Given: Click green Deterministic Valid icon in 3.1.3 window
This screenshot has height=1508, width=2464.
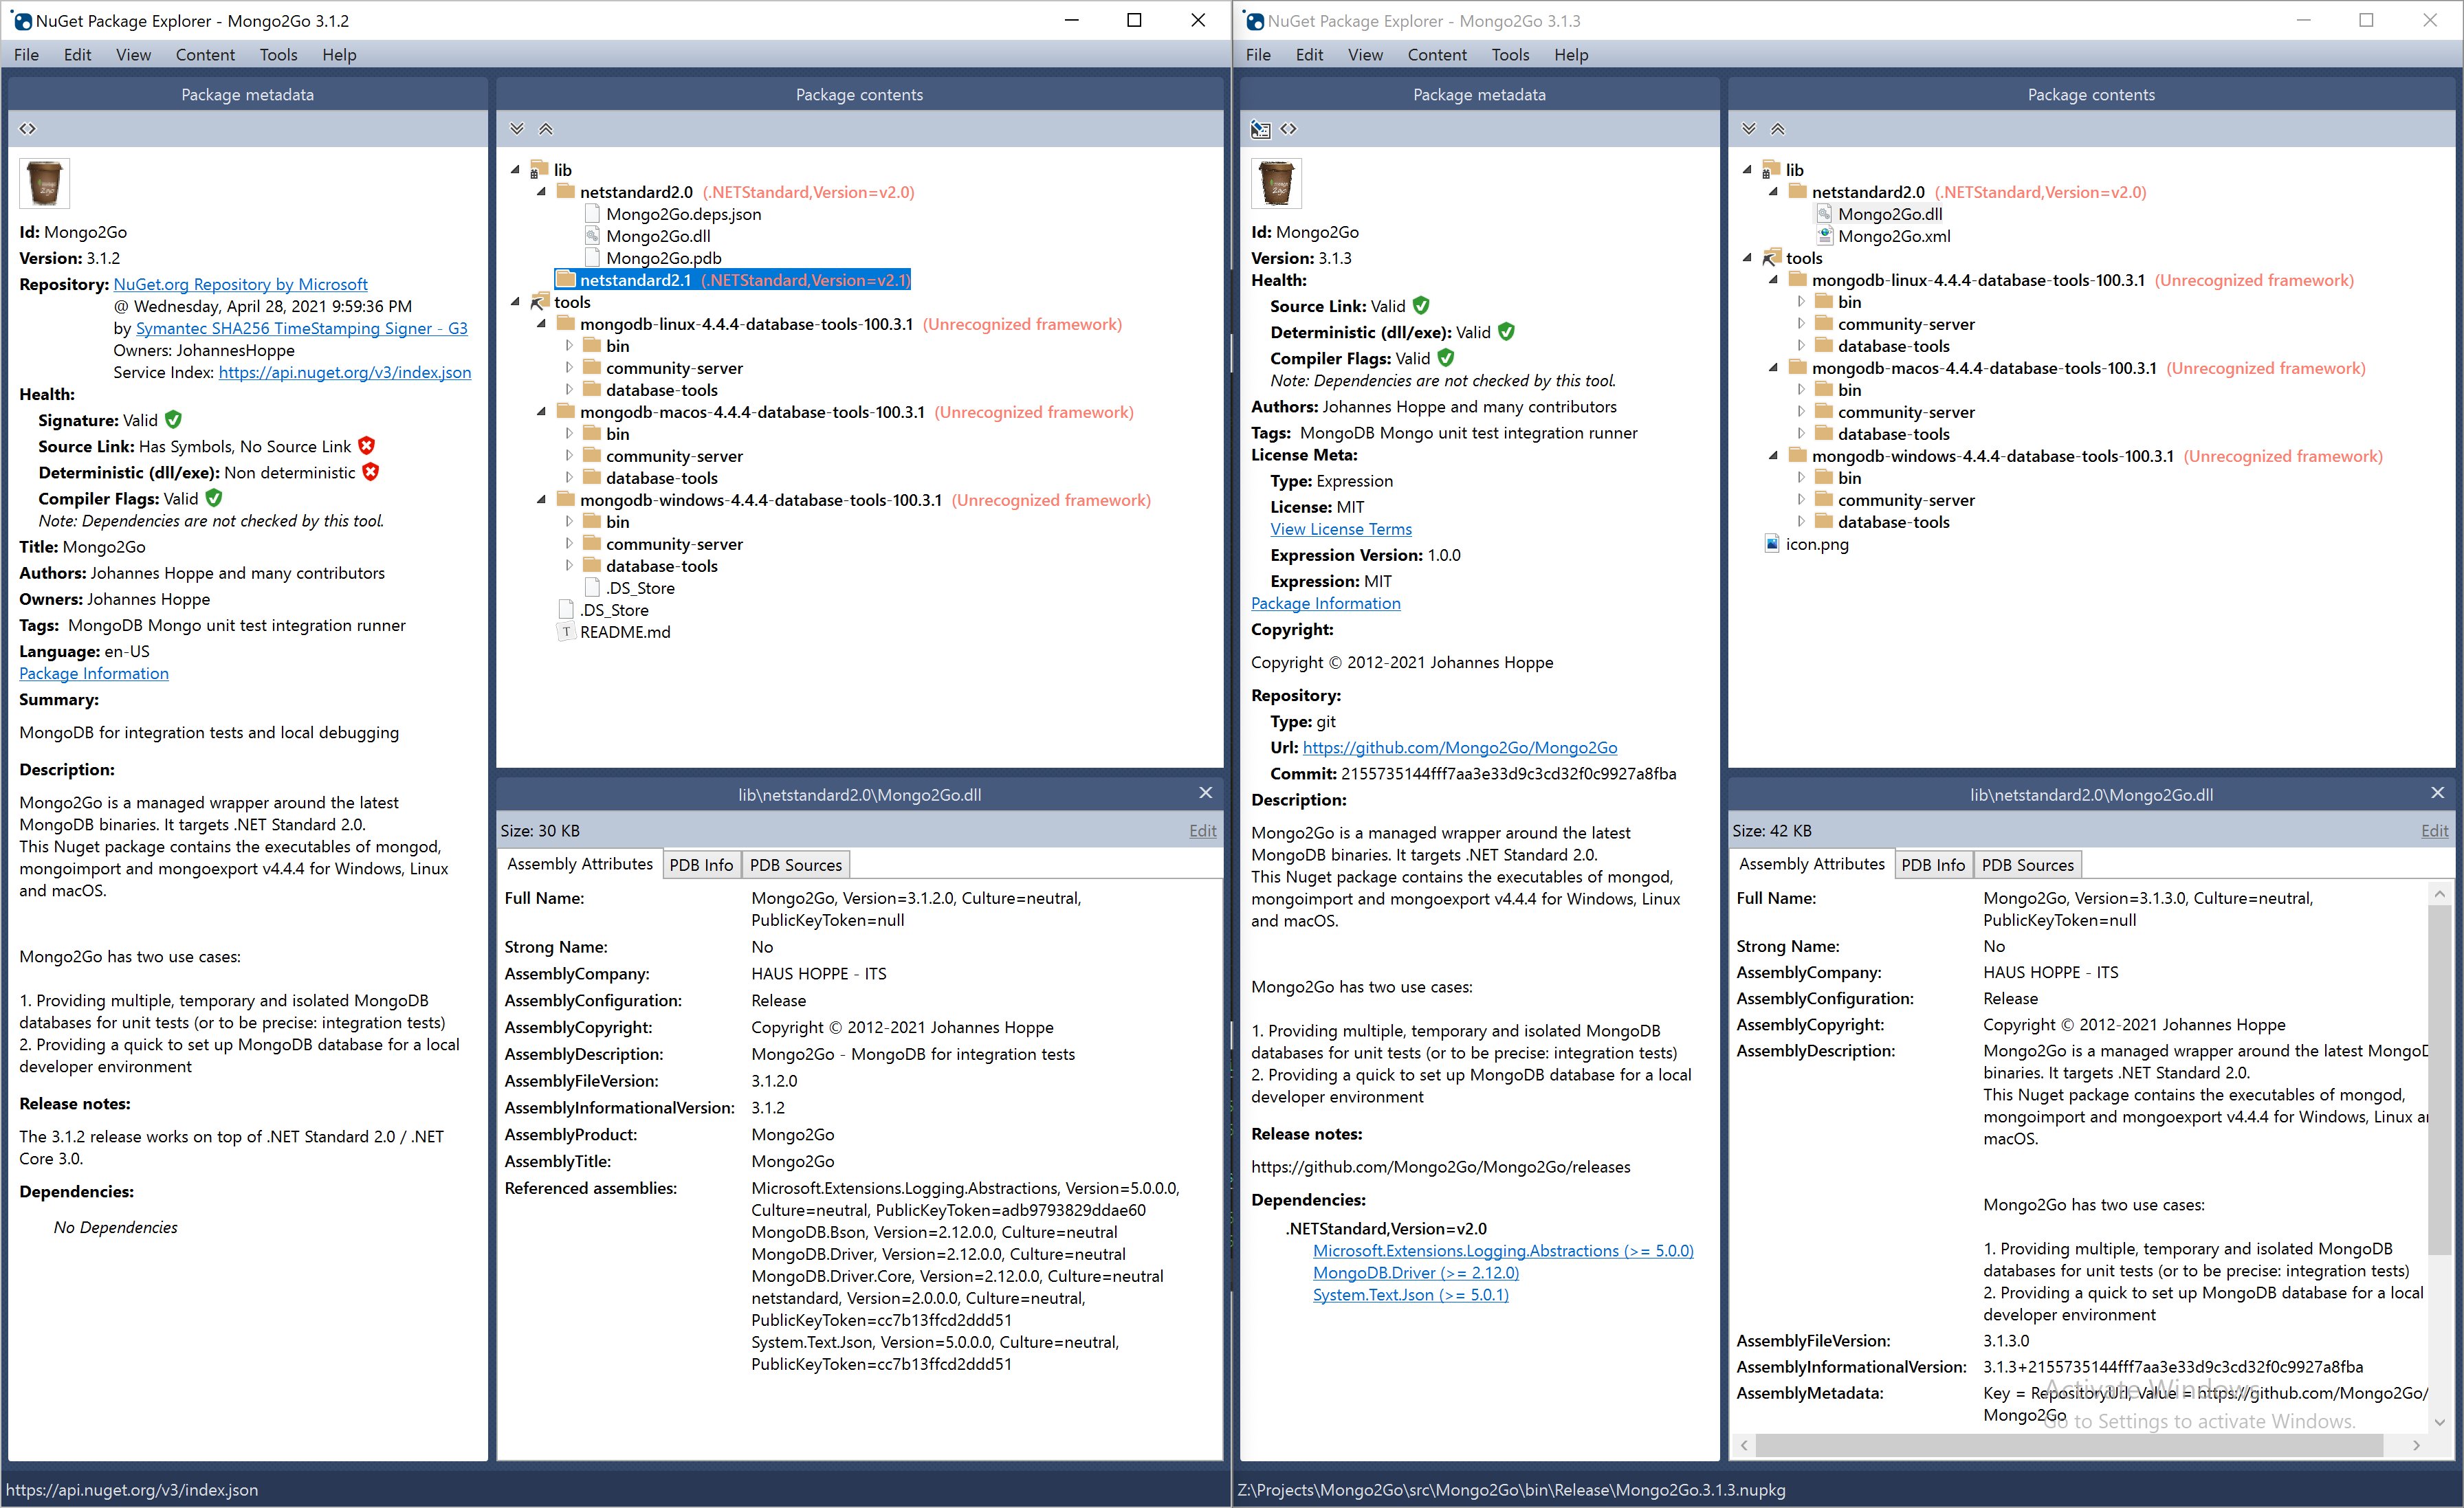Looking at the screenshot, I should (x=1506, y=331).
